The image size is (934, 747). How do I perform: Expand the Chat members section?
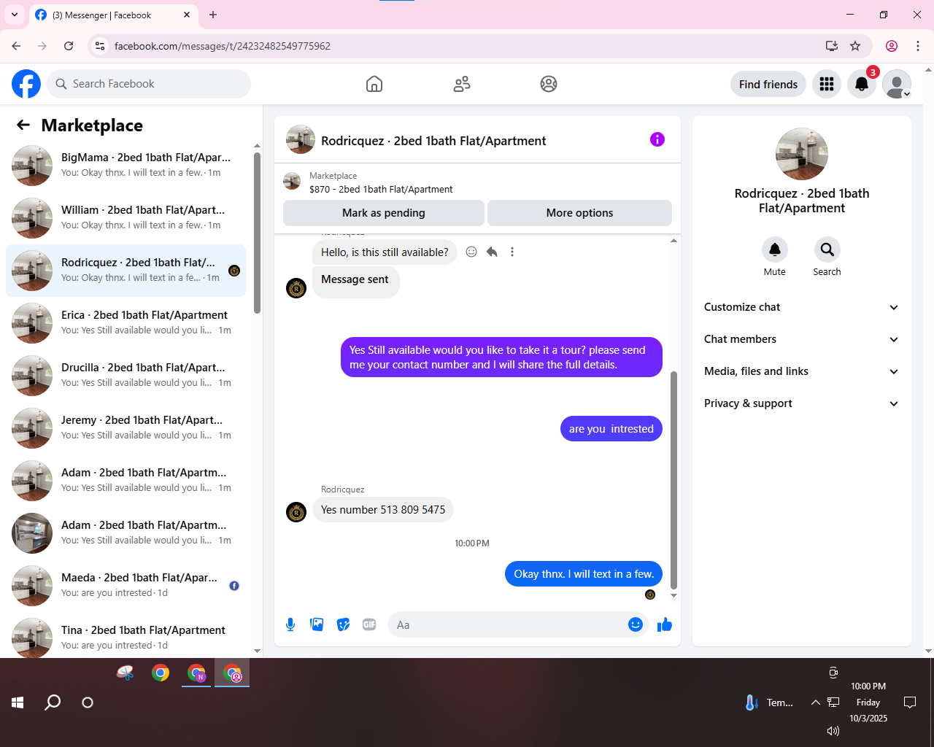click(802, 339)
